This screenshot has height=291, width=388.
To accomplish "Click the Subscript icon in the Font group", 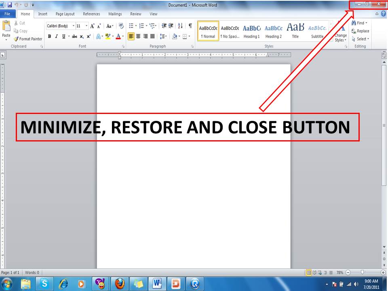I will click(x=81, y=36).
